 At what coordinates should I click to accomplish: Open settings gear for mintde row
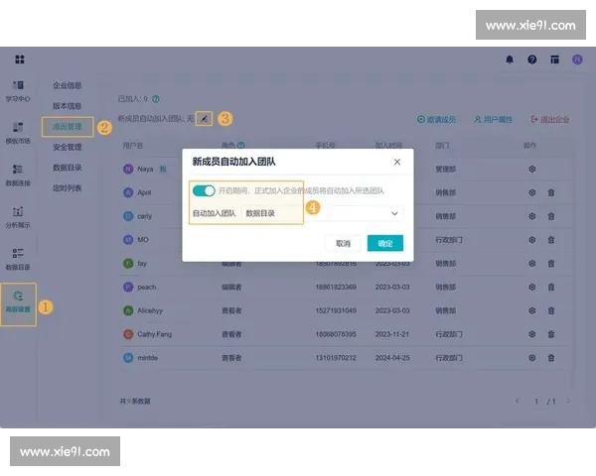(532, 358)
